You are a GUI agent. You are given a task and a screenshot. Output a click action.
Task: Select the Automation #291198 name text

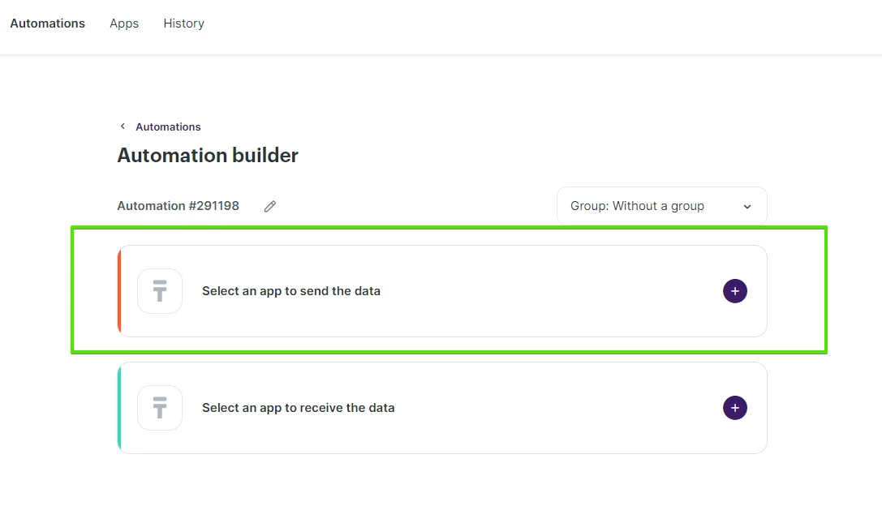click(178, 206)
